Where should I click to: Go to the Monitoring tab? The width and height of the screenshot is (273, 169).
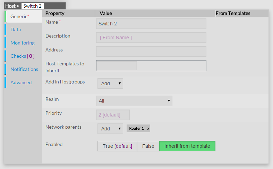point(23,43)
